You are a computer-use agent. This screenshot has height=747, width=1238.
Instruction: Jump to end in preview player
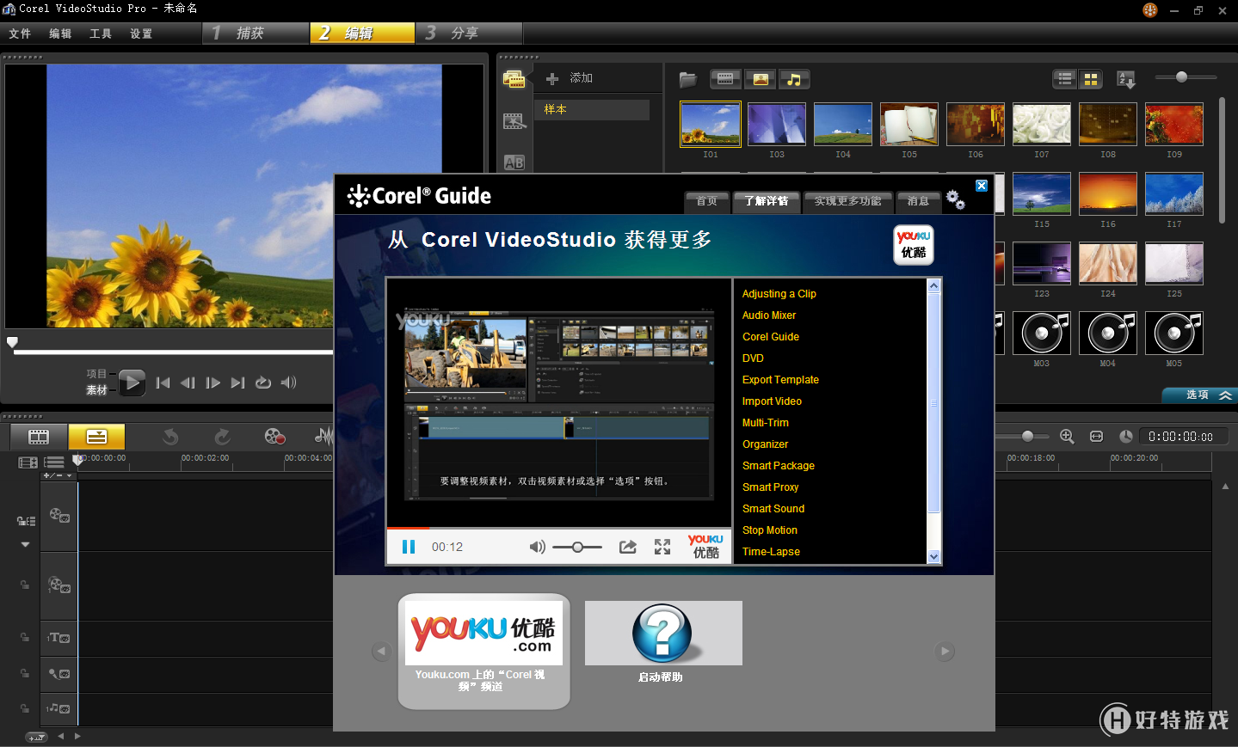coord(237,383)
